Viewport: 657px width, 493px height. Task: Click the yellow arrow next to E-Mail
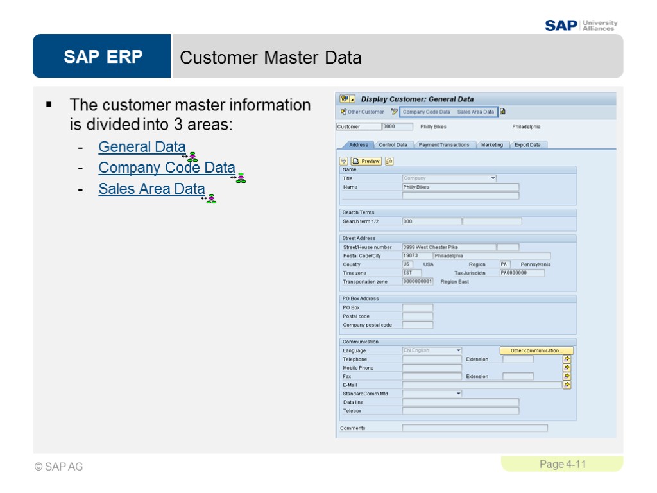coord(567,385)
